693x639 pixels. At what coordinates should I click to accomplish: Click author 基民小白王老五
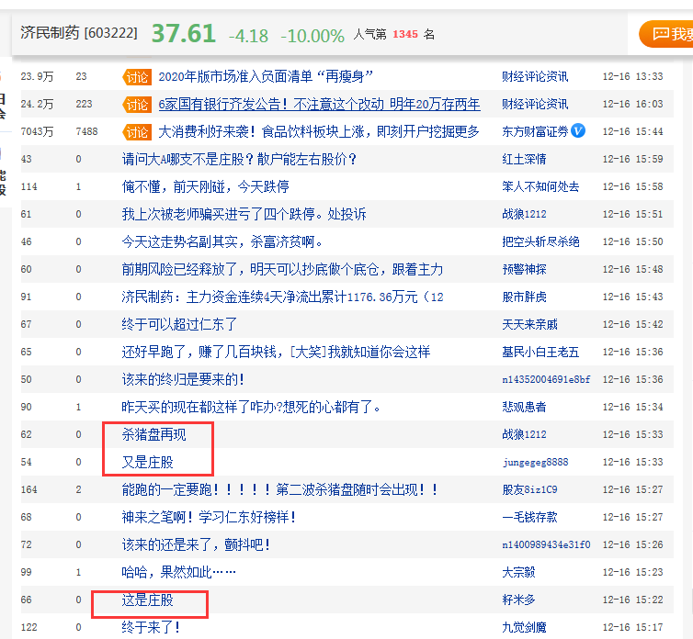(x=540, y=352)
